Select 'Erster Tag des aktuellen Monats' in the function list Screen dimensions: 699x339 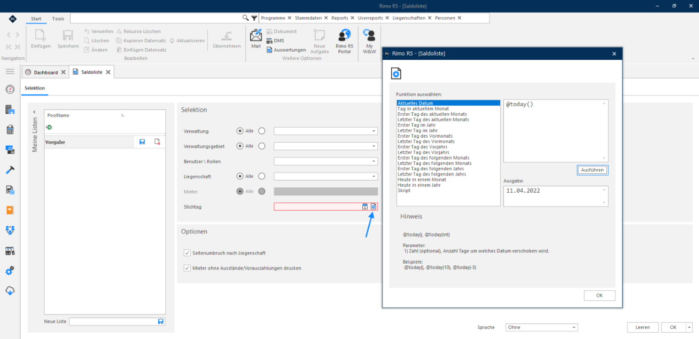(432, 114)
